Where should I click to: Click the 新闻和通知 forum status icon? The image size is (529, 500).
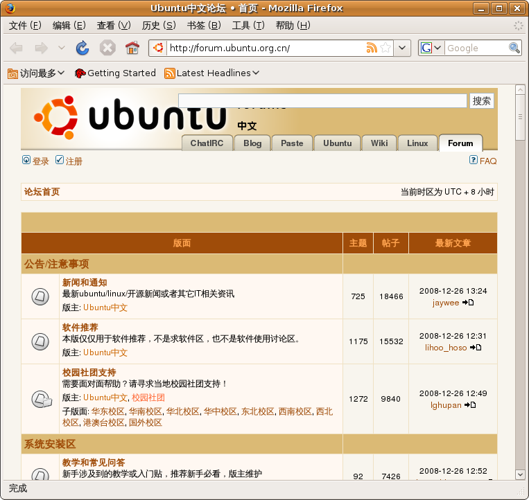coord(40,296)
